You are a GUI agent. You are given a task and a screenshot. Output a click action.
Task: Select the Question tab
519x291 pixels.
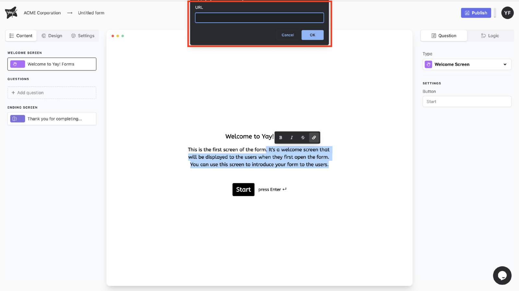(x=444, y=36)
